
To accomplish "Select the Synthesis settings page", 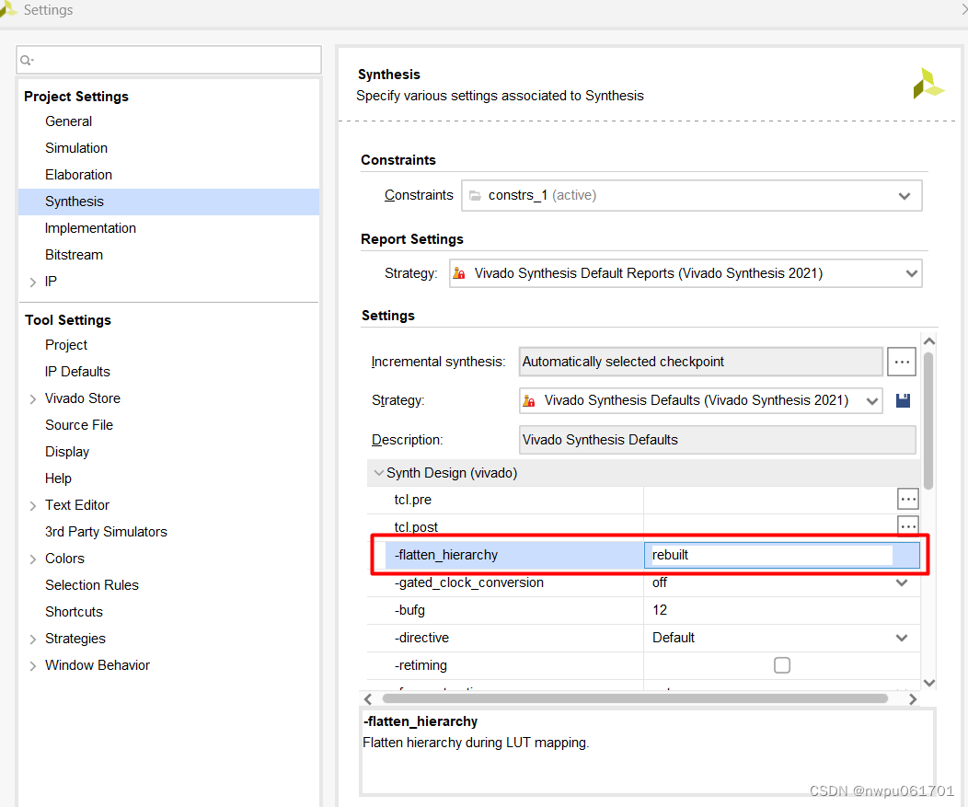I will pyautogui.click(x=168, y=202).
